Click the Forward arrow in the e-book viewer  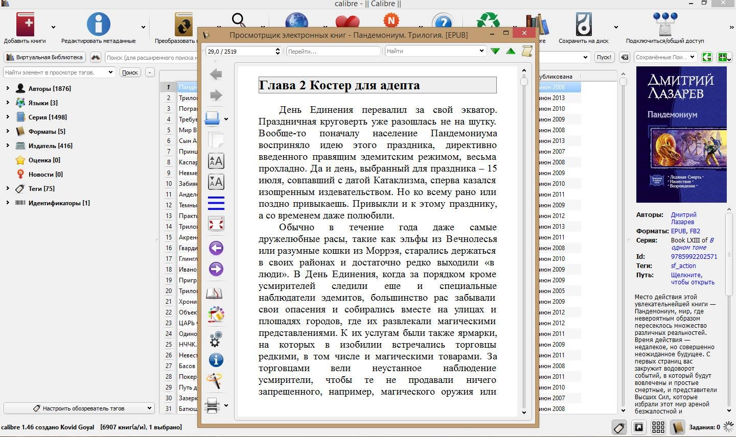(216, 95)
